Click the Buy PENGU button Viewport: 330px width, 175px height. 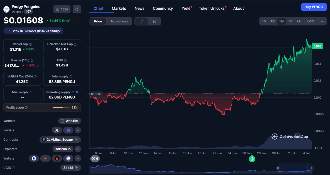click(314, 7)
